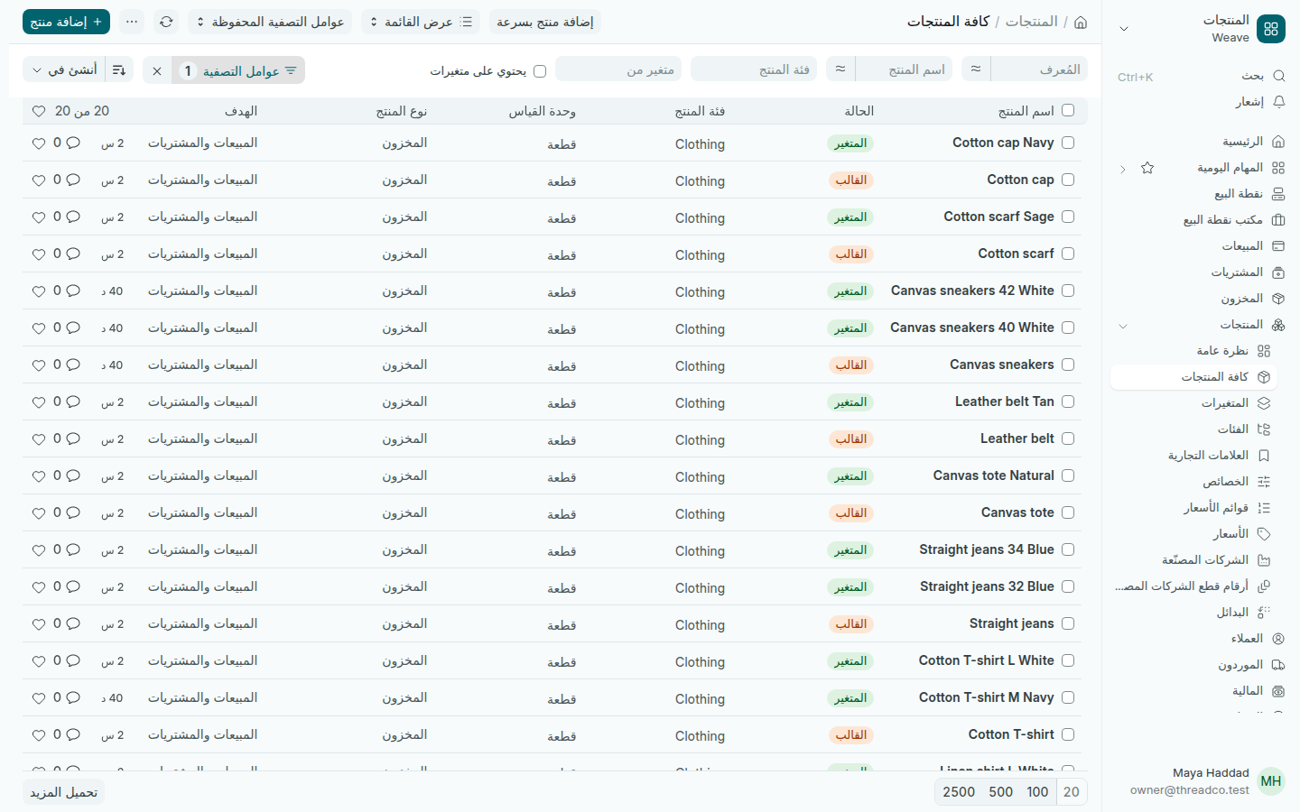Open the three-dots more options menu

pyautogui.click(x=132, y=22)
